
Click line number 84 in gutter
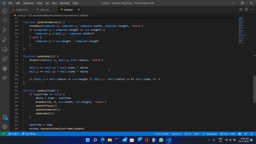click(x=16, y=90)
